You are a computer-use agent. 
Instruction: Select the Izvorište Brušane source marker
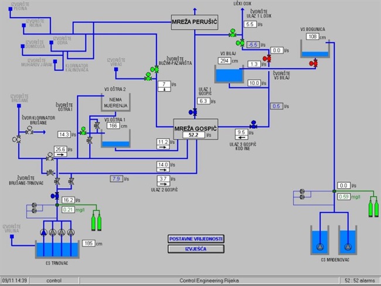19,105
